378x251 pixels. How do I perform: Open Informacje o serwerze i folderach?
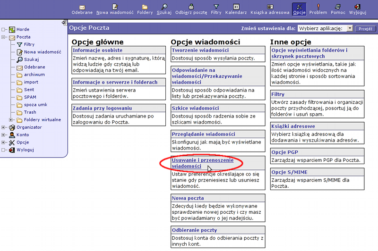click(115, 82)
